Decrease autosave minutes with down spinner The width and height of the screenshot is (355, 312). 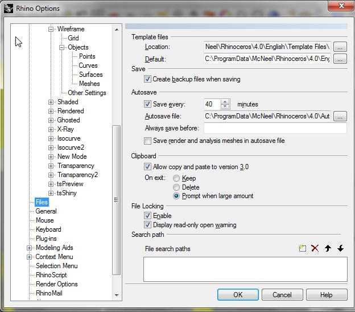point(225,106)
